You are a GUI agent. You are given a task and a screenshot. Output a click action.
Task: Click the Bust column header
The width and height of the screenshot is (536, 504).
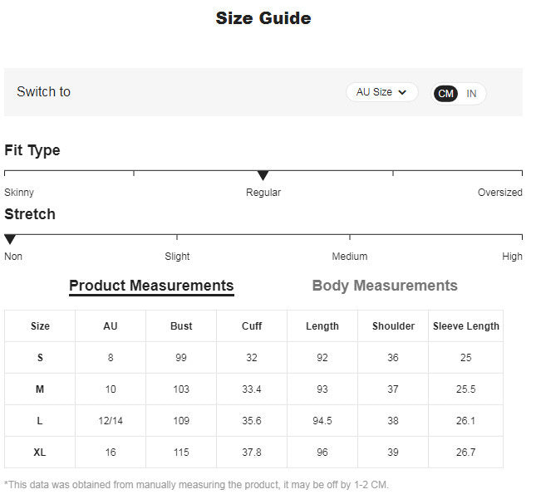181,326
